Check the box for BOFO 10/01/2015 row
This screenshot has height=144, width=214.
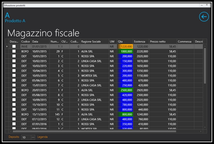[x=14, y=51]
